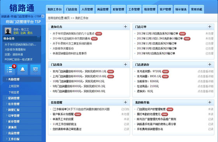Screen dimensions: 218x142
Task: Open the 大龄库存清理通知 pending task
Action: (15, 49)
